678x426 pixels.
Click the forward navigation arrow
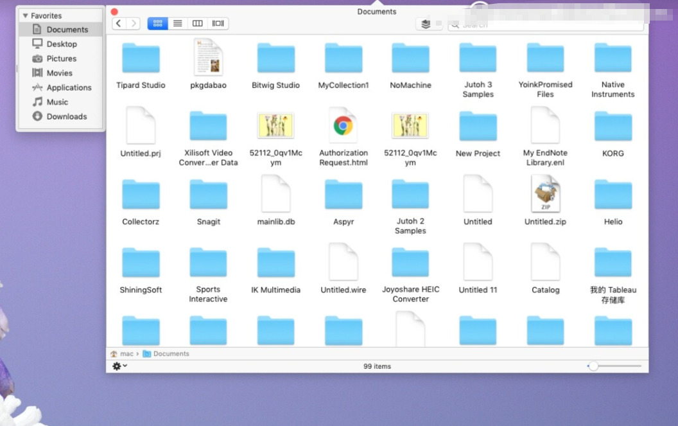point(134,23)
